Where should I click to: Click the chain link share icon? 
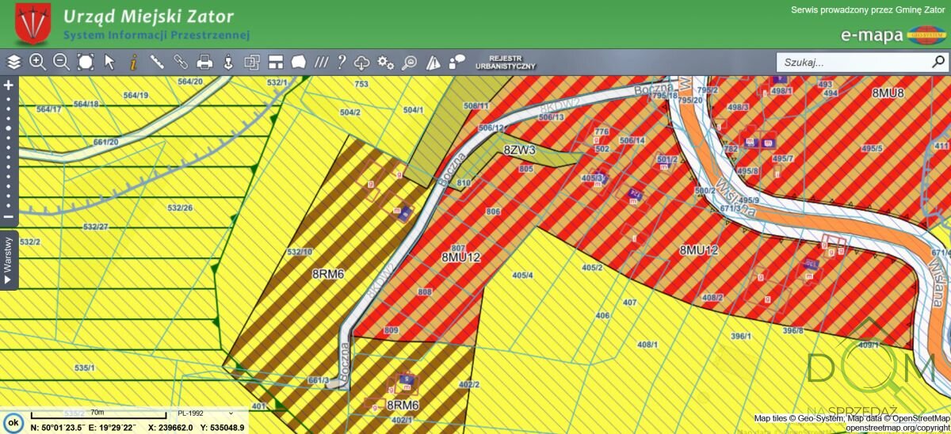pyautogui.click(x=181, y=62)
